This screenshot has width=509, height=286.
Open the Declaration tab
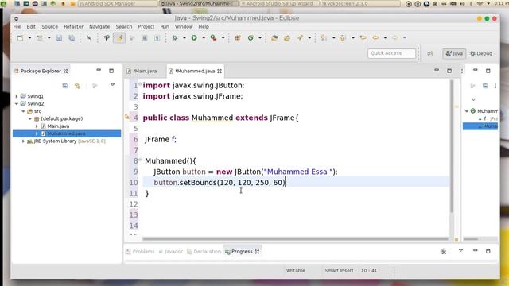[x=204, y=252]
